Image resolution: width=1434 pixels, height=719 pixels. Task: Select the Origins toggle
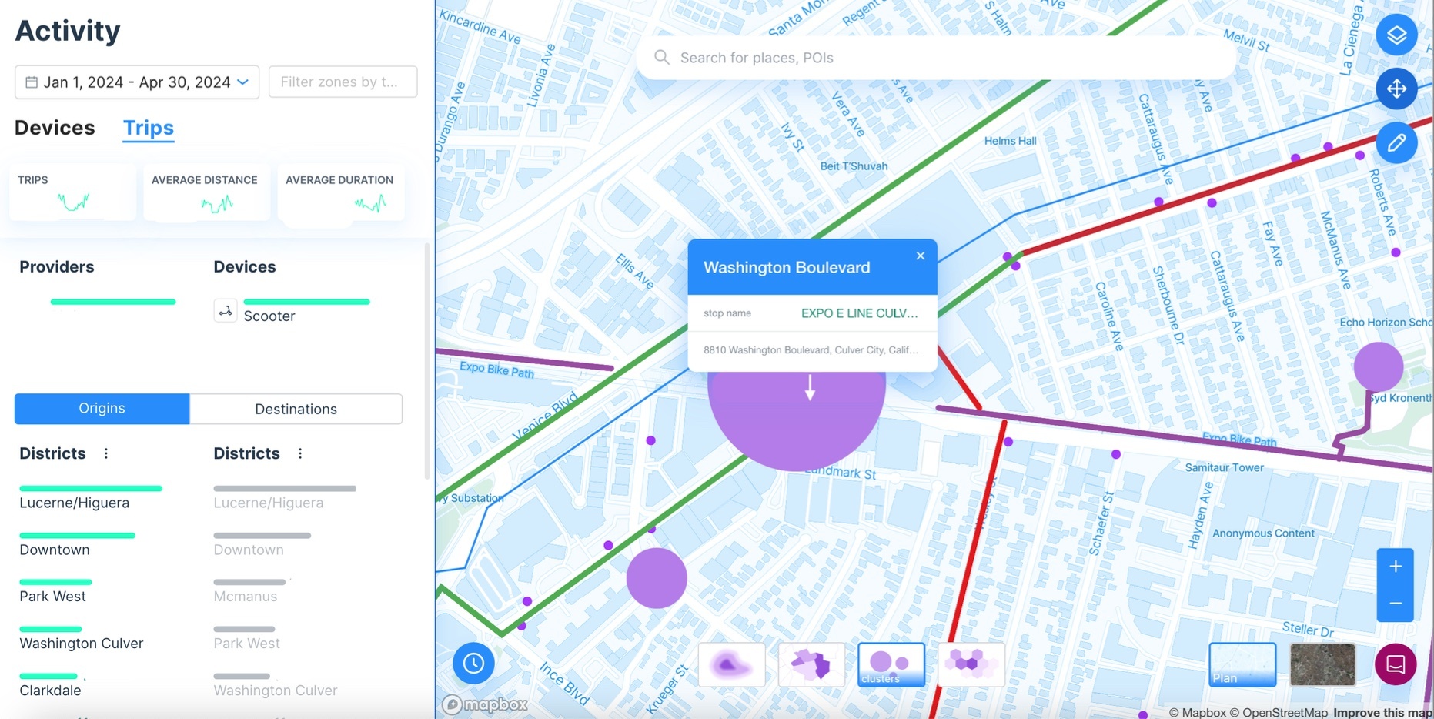pyautogui.click(x=102, y=409)
